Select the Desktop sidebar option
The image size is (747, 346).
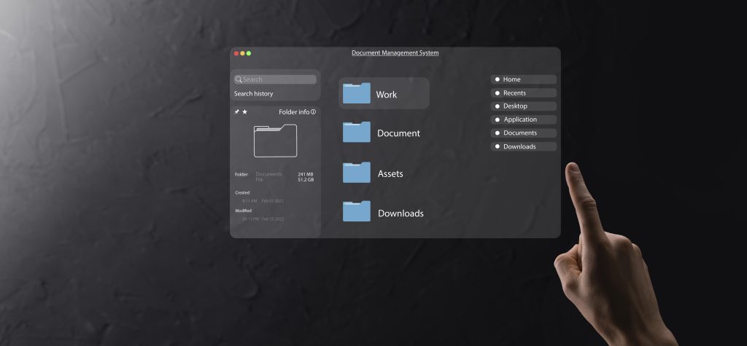point(524,106)
